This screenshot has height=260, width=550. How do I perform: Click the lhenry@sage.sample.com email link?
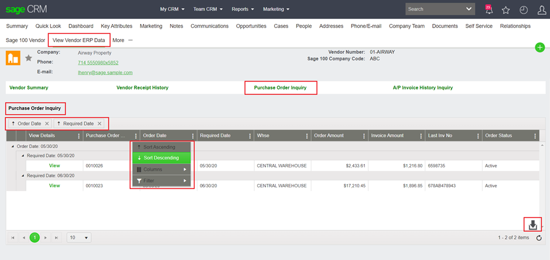click(x=105, y=73)
